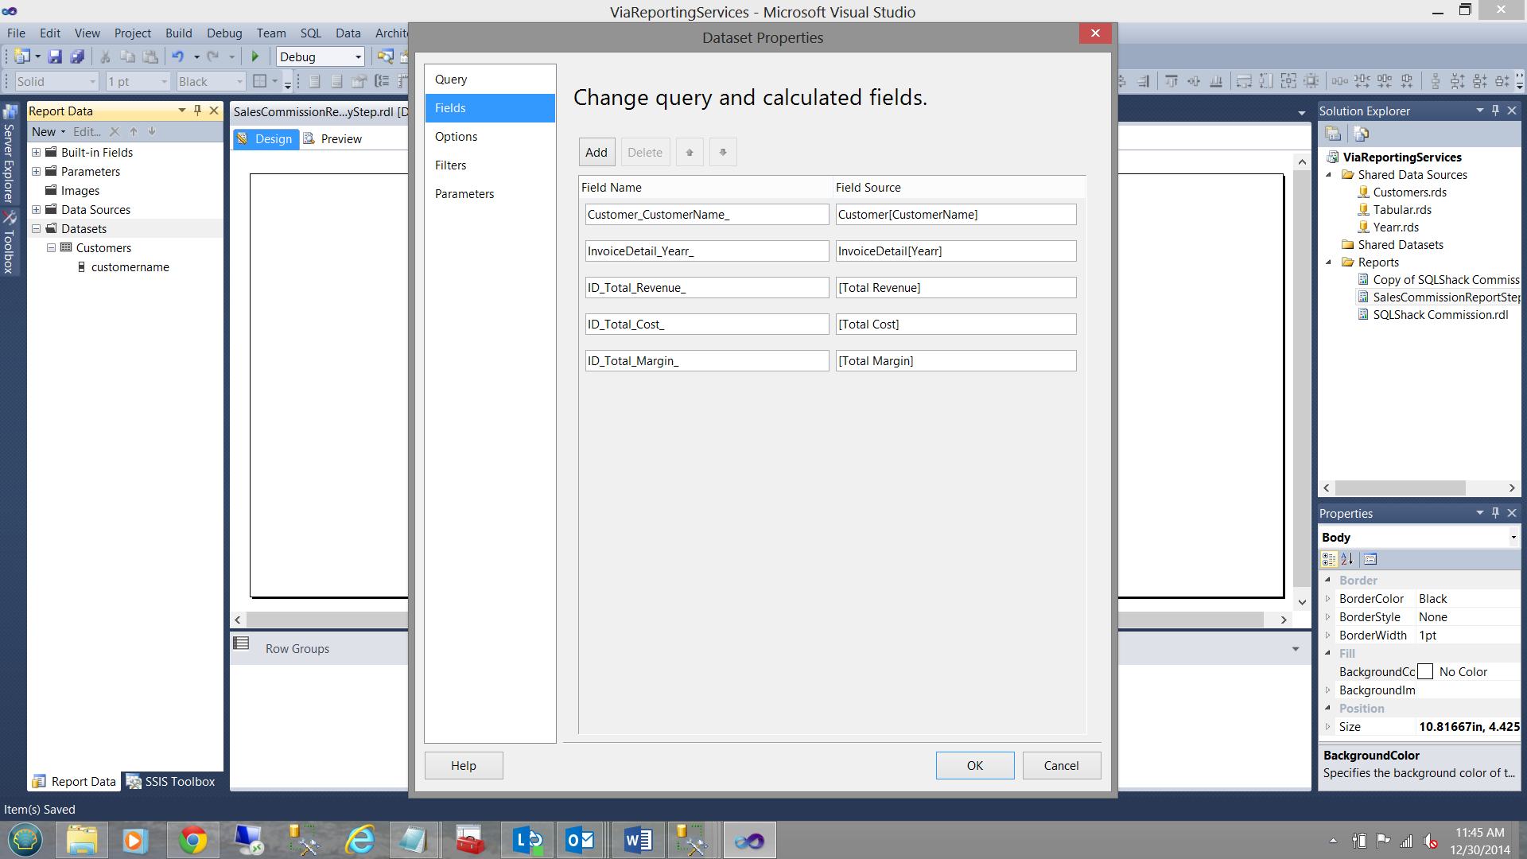Click the Start Debugging play icon
The height and width of the screenshot is (859, 1527).
255,56
